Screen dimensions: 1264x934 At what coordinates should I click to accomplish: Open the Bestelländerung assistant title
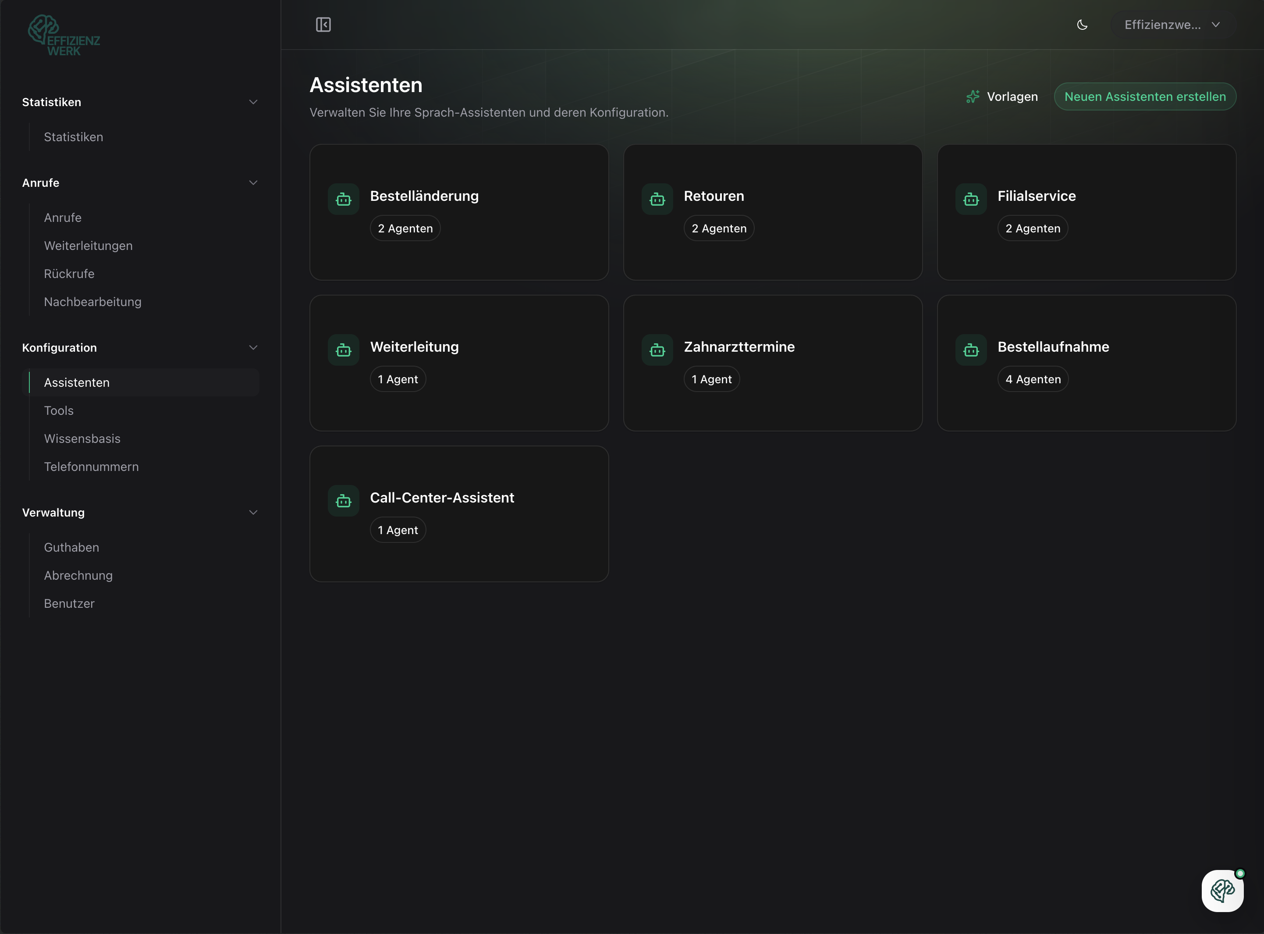click(x=424, y=196)
